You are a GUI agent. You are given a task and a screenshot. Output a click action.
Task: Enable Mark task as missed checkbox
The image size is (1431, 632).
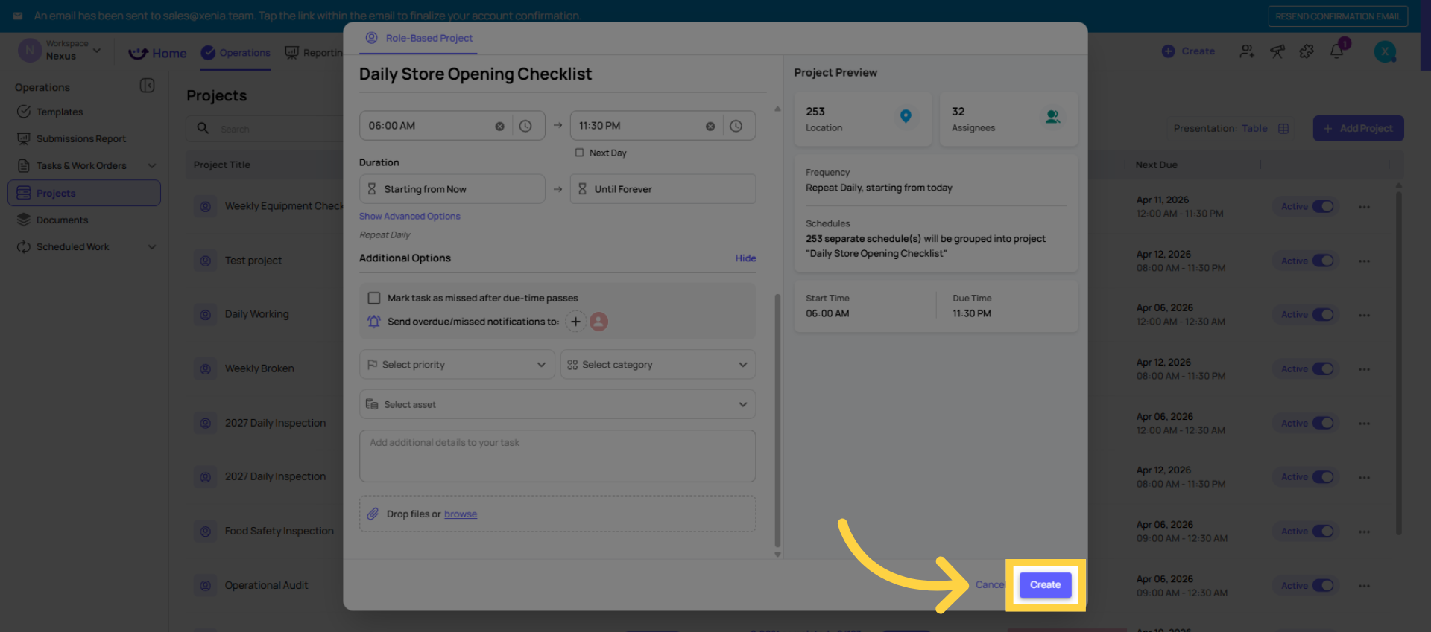(374, 298)
